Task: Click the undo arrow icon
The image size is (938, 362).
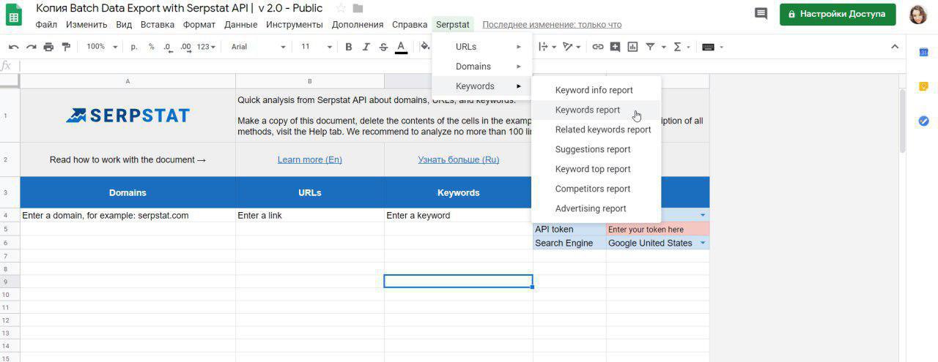Action: tap(13, 47)
